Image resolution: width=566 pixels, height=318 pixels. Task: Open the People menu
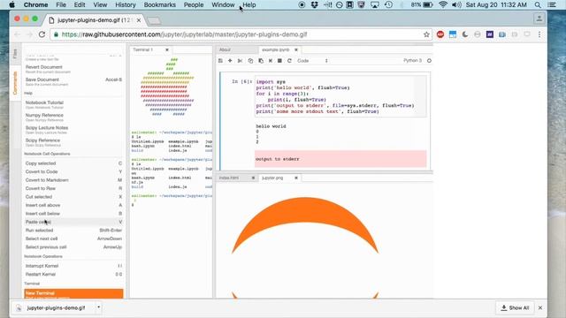pos(194,4)
